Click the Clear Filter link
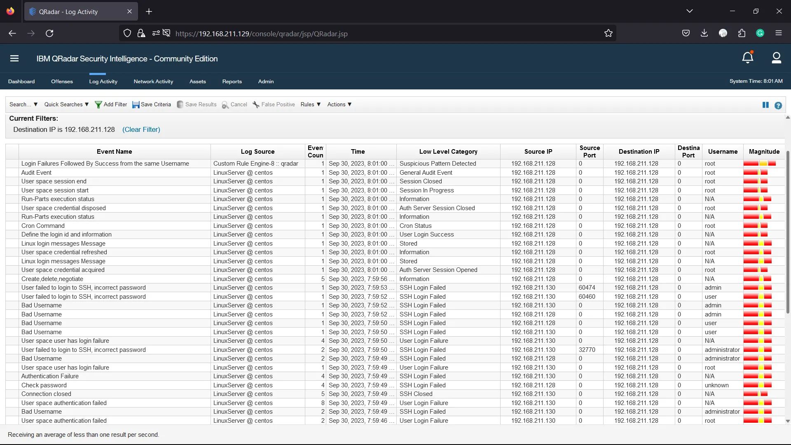 pyautogui.click(x=141, y=129)
